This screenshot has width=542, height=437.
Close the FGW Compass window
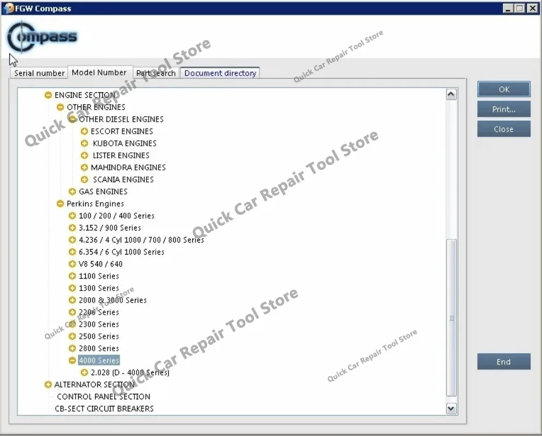point(532,8)
